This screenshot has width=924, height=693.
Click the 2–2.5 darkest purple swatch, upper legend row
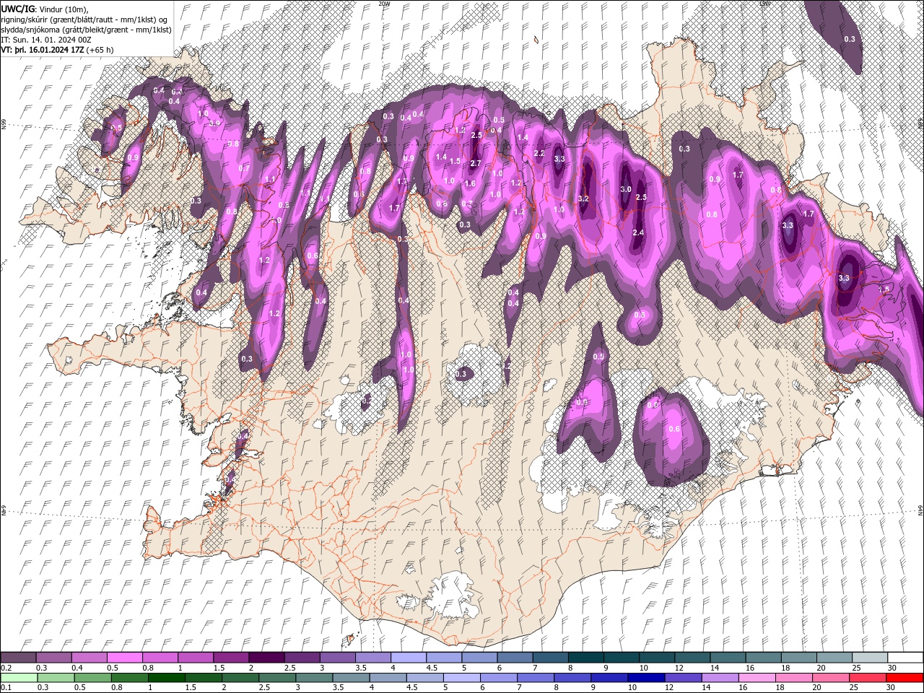[x=266, y=657]
